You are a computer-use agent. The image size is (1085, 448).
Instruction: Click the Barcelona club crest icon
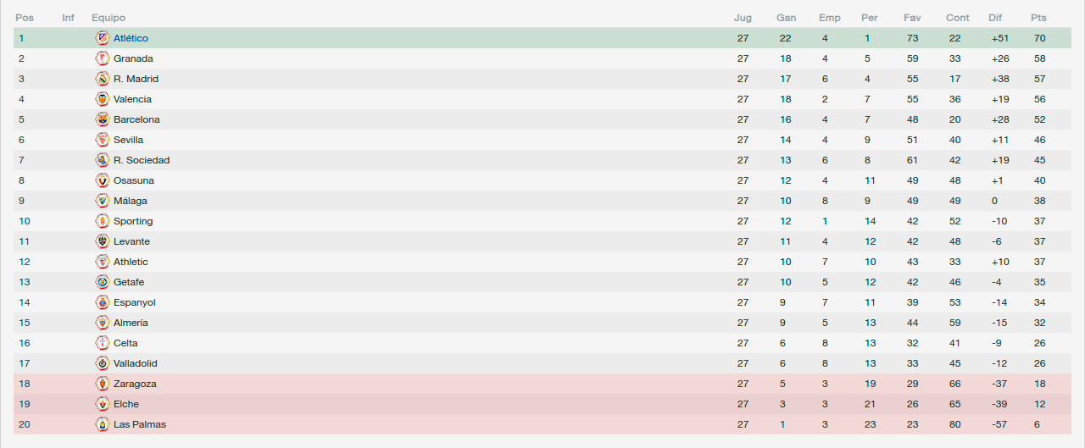(103, 119)
